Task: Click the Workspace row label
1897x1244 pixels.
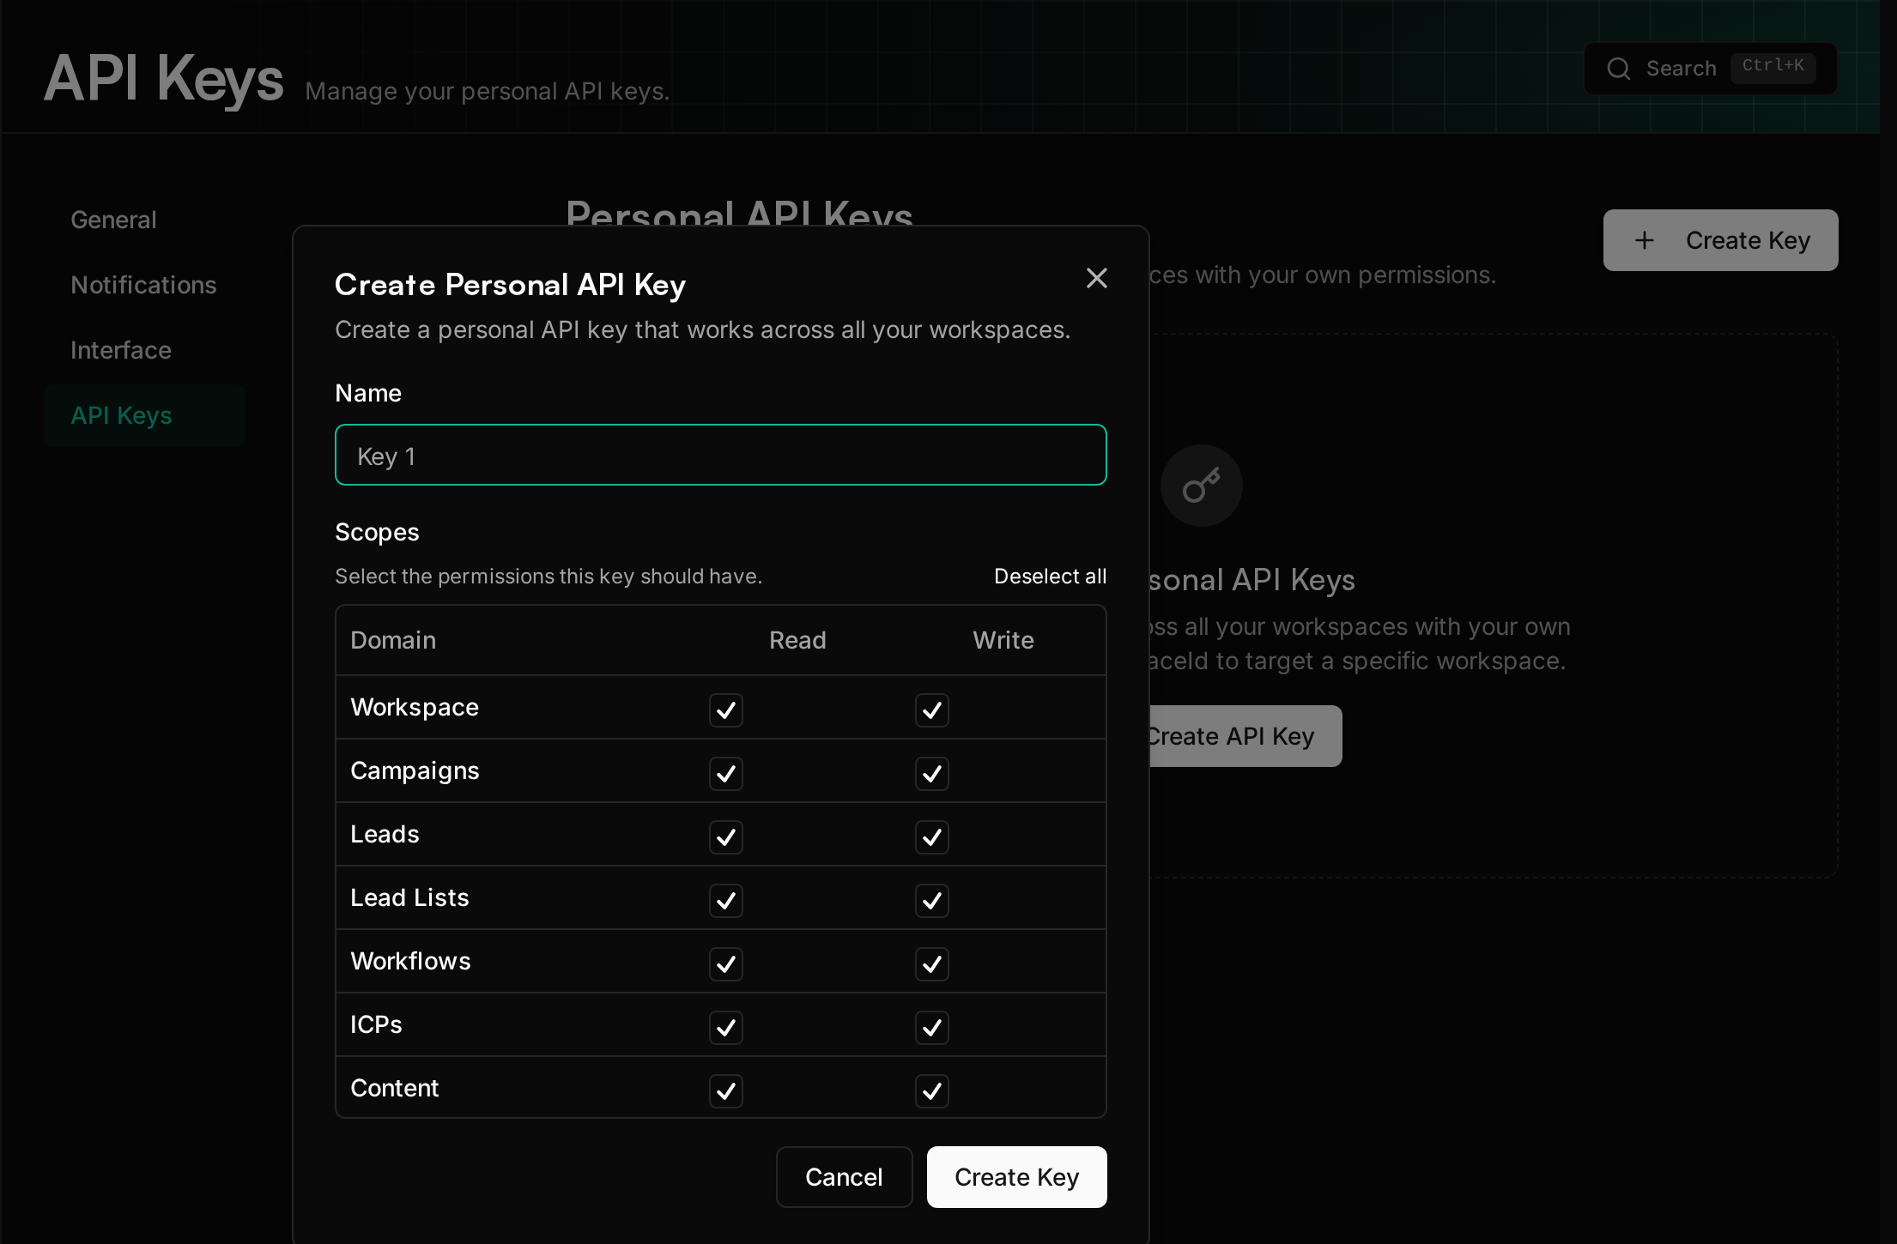Action: click(x=415, y=707)
